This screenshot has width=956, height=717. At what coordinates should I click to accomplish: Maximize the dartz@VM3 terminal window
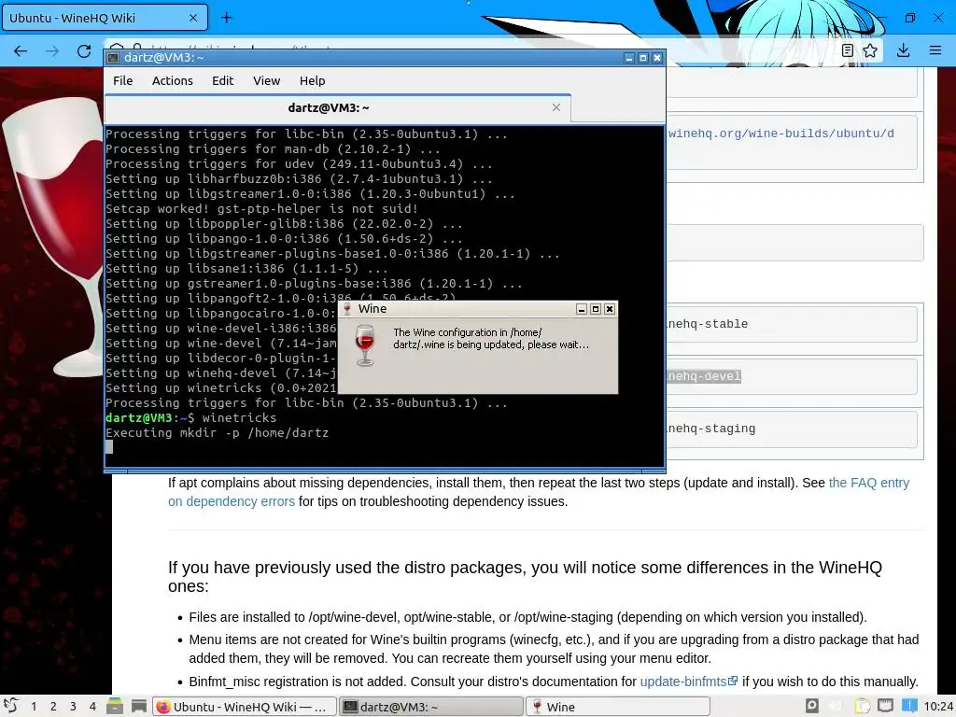pyautogui.click(x=643, y=58)
